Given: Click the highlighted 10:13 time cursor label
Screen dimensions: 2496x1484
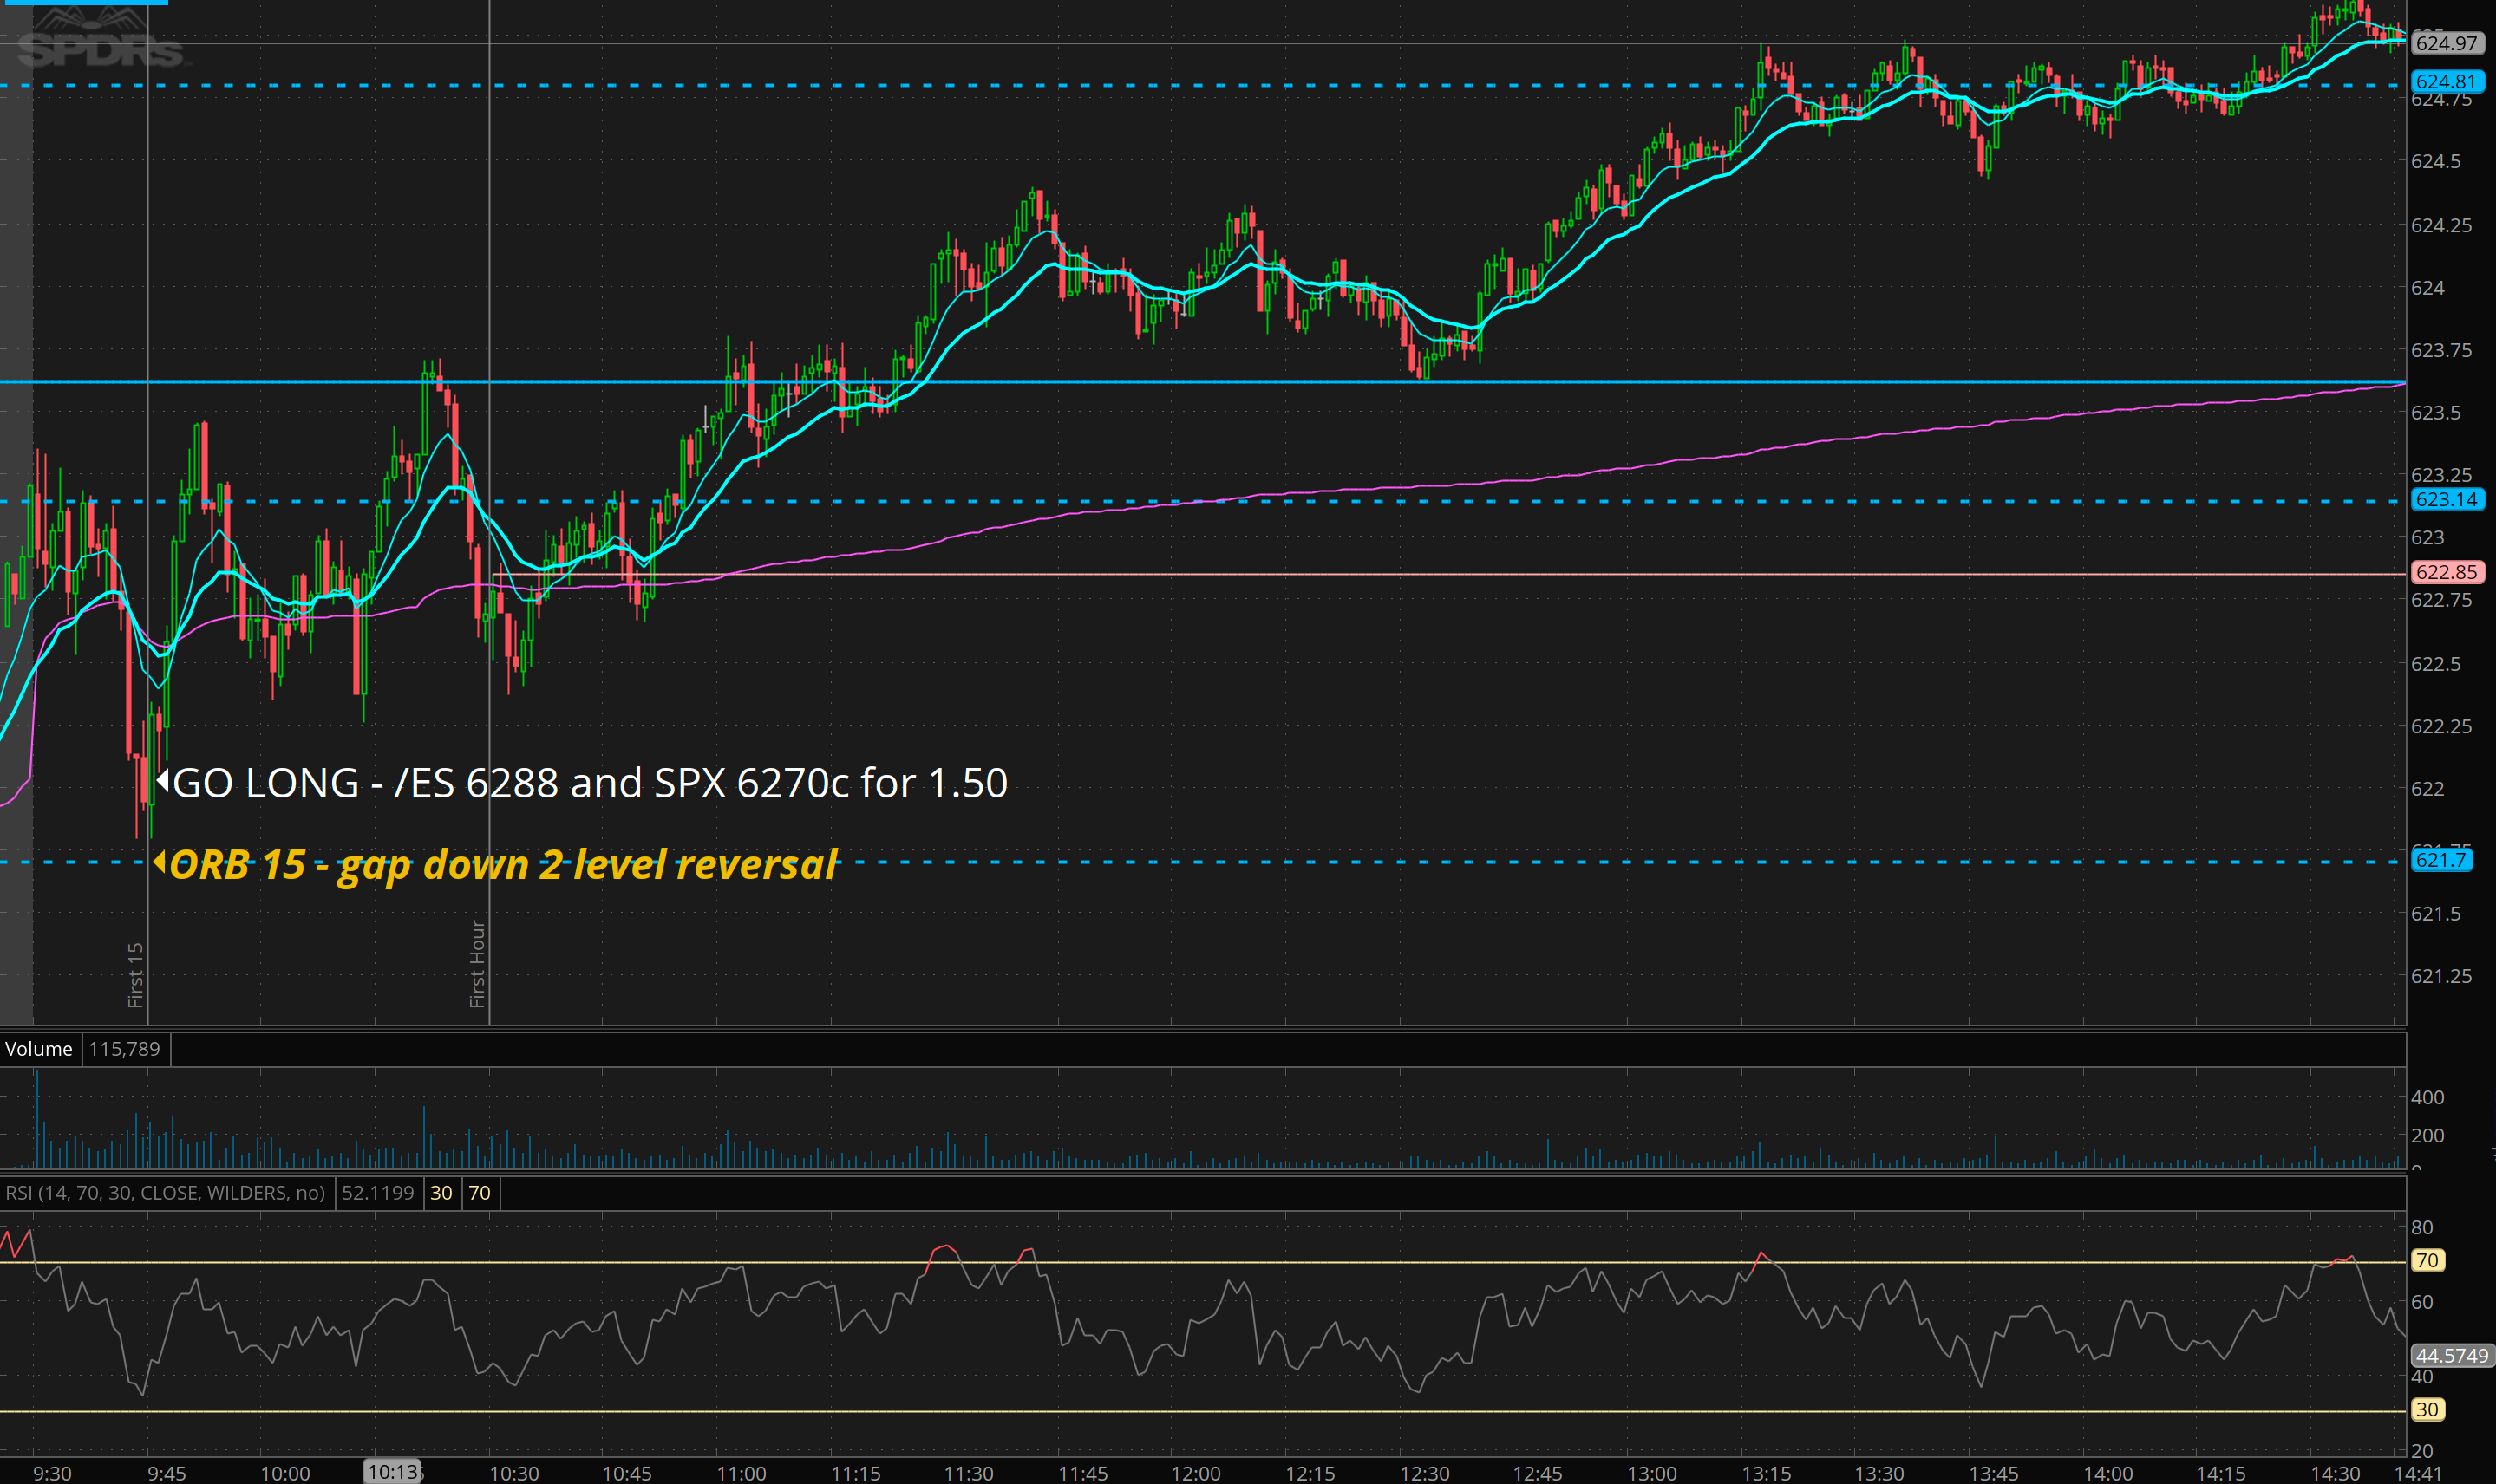Looking at the screenshot, I should 392,1472.
